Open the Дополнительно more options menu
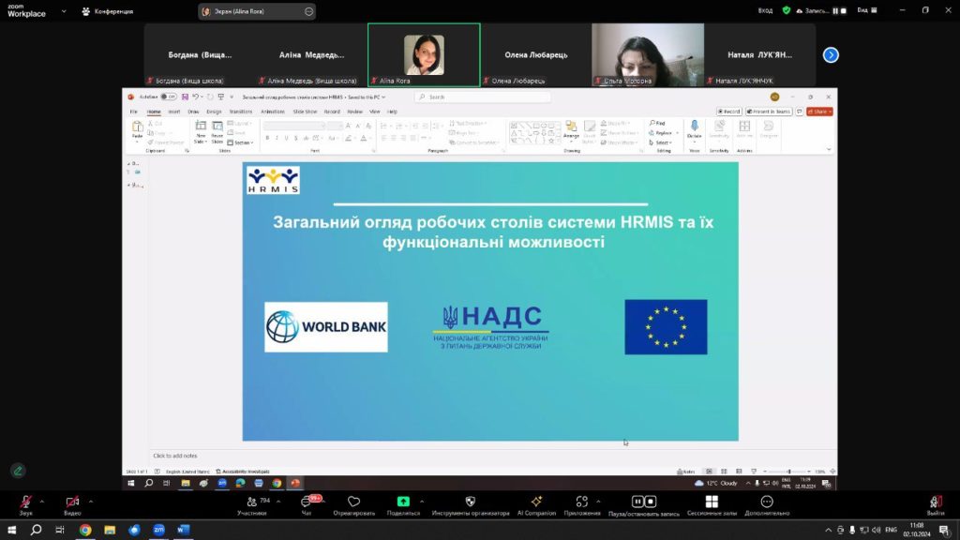960x540 pixels. pos(767,505)
